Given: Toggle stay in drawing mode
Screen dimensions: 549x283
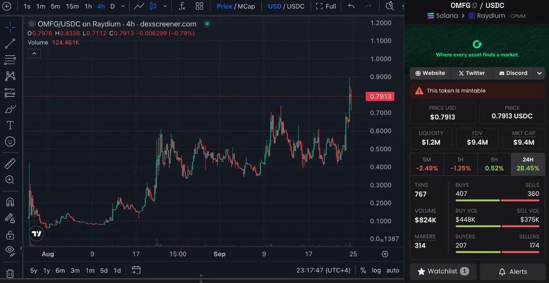Looking at the screenshot, I should [10, 218].
